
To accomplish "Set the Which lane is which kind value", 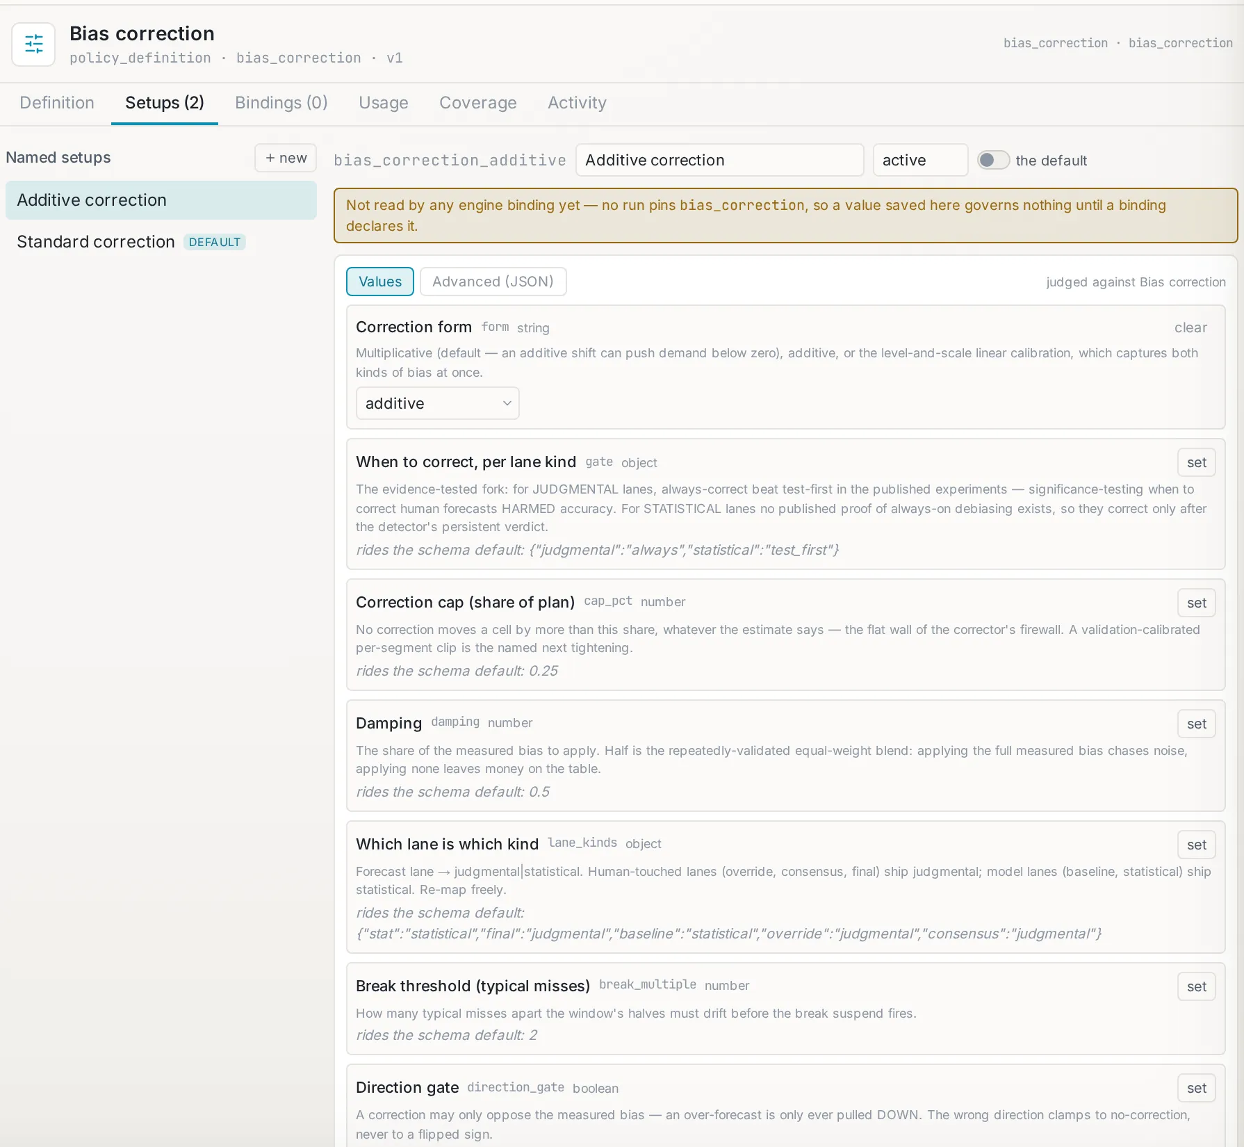I will (1197, 845).
